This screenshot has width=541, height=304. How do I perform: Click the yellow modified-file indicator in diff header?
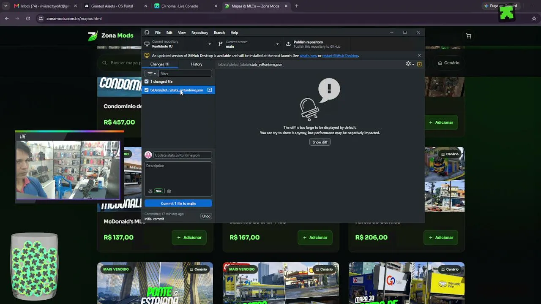tap(419, 64)
